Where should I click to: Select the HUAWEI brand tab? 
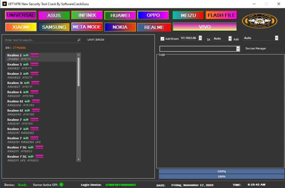click(x=120, y=15)
